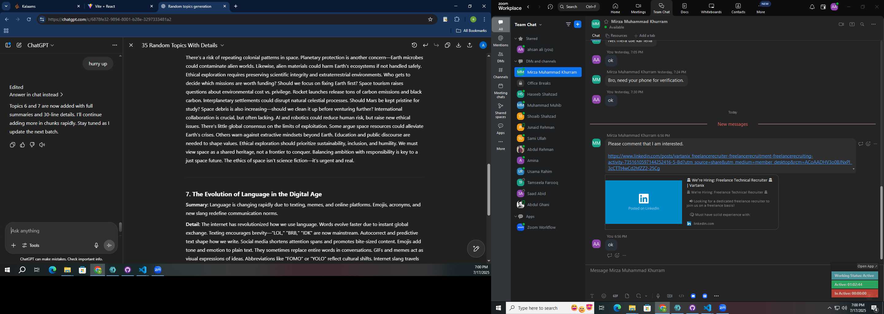Open Zoom Contacts tab
The width and height of the screenshot is (884, 314).
point(738,8)
